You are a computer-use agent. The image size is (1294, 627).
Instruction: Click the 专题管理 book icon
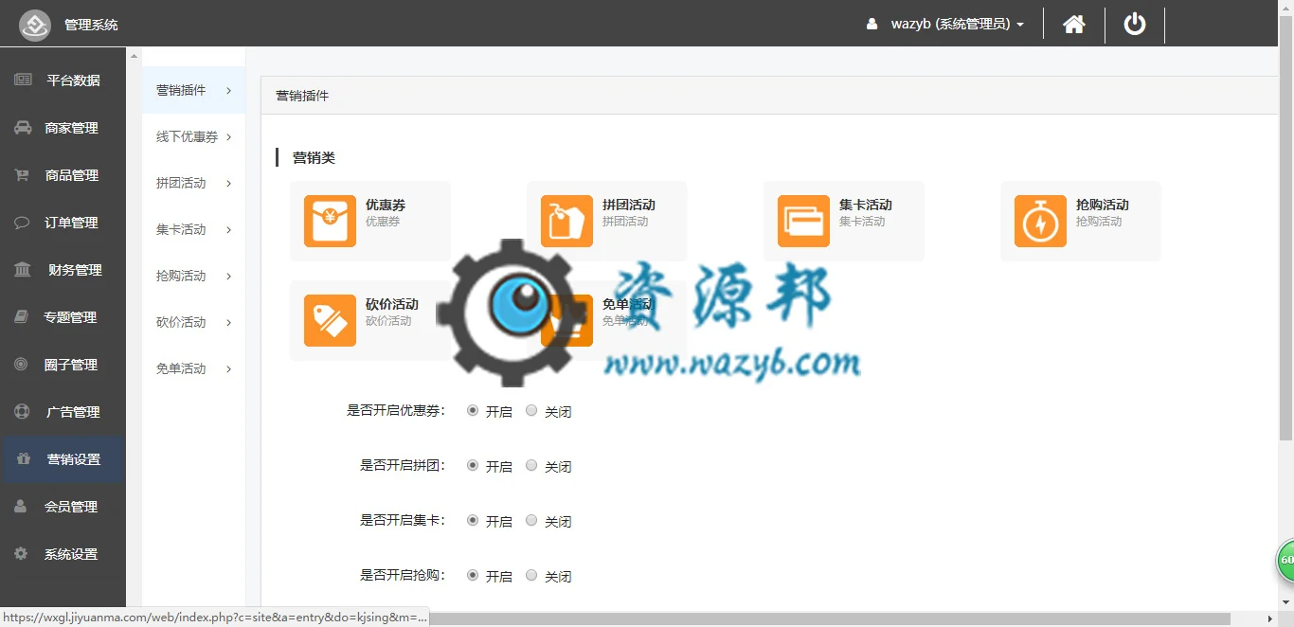[x=21, y=317]
